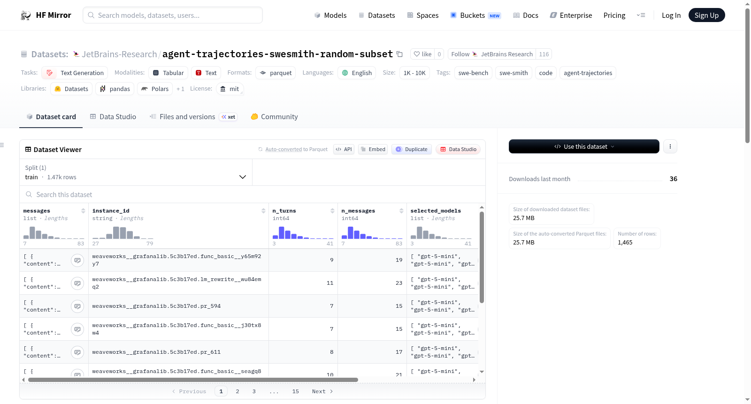
Task: Select the Datasets library tag
Action: point(71,89)
